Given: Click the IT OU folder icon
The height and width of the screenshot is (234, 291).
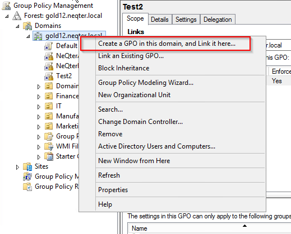Looking at the screenshot, I should pyautogui.click(x=49, y=106).
